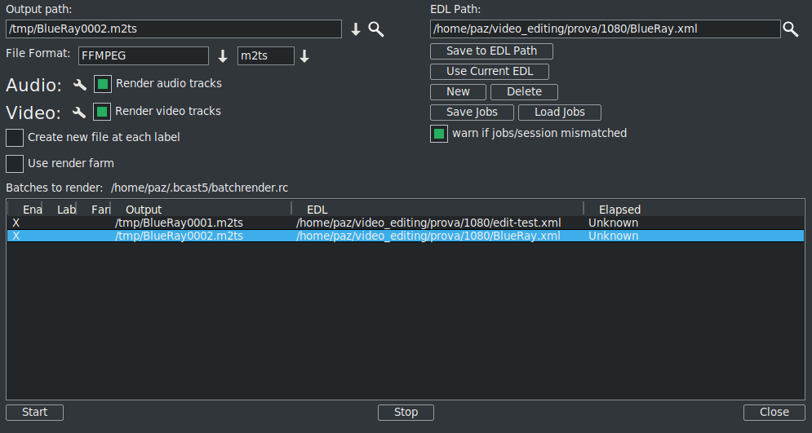The height and width of the screenshot is (433, 812).
Task: Toggle warn if jobs/session mismatched
Action: 439,134
